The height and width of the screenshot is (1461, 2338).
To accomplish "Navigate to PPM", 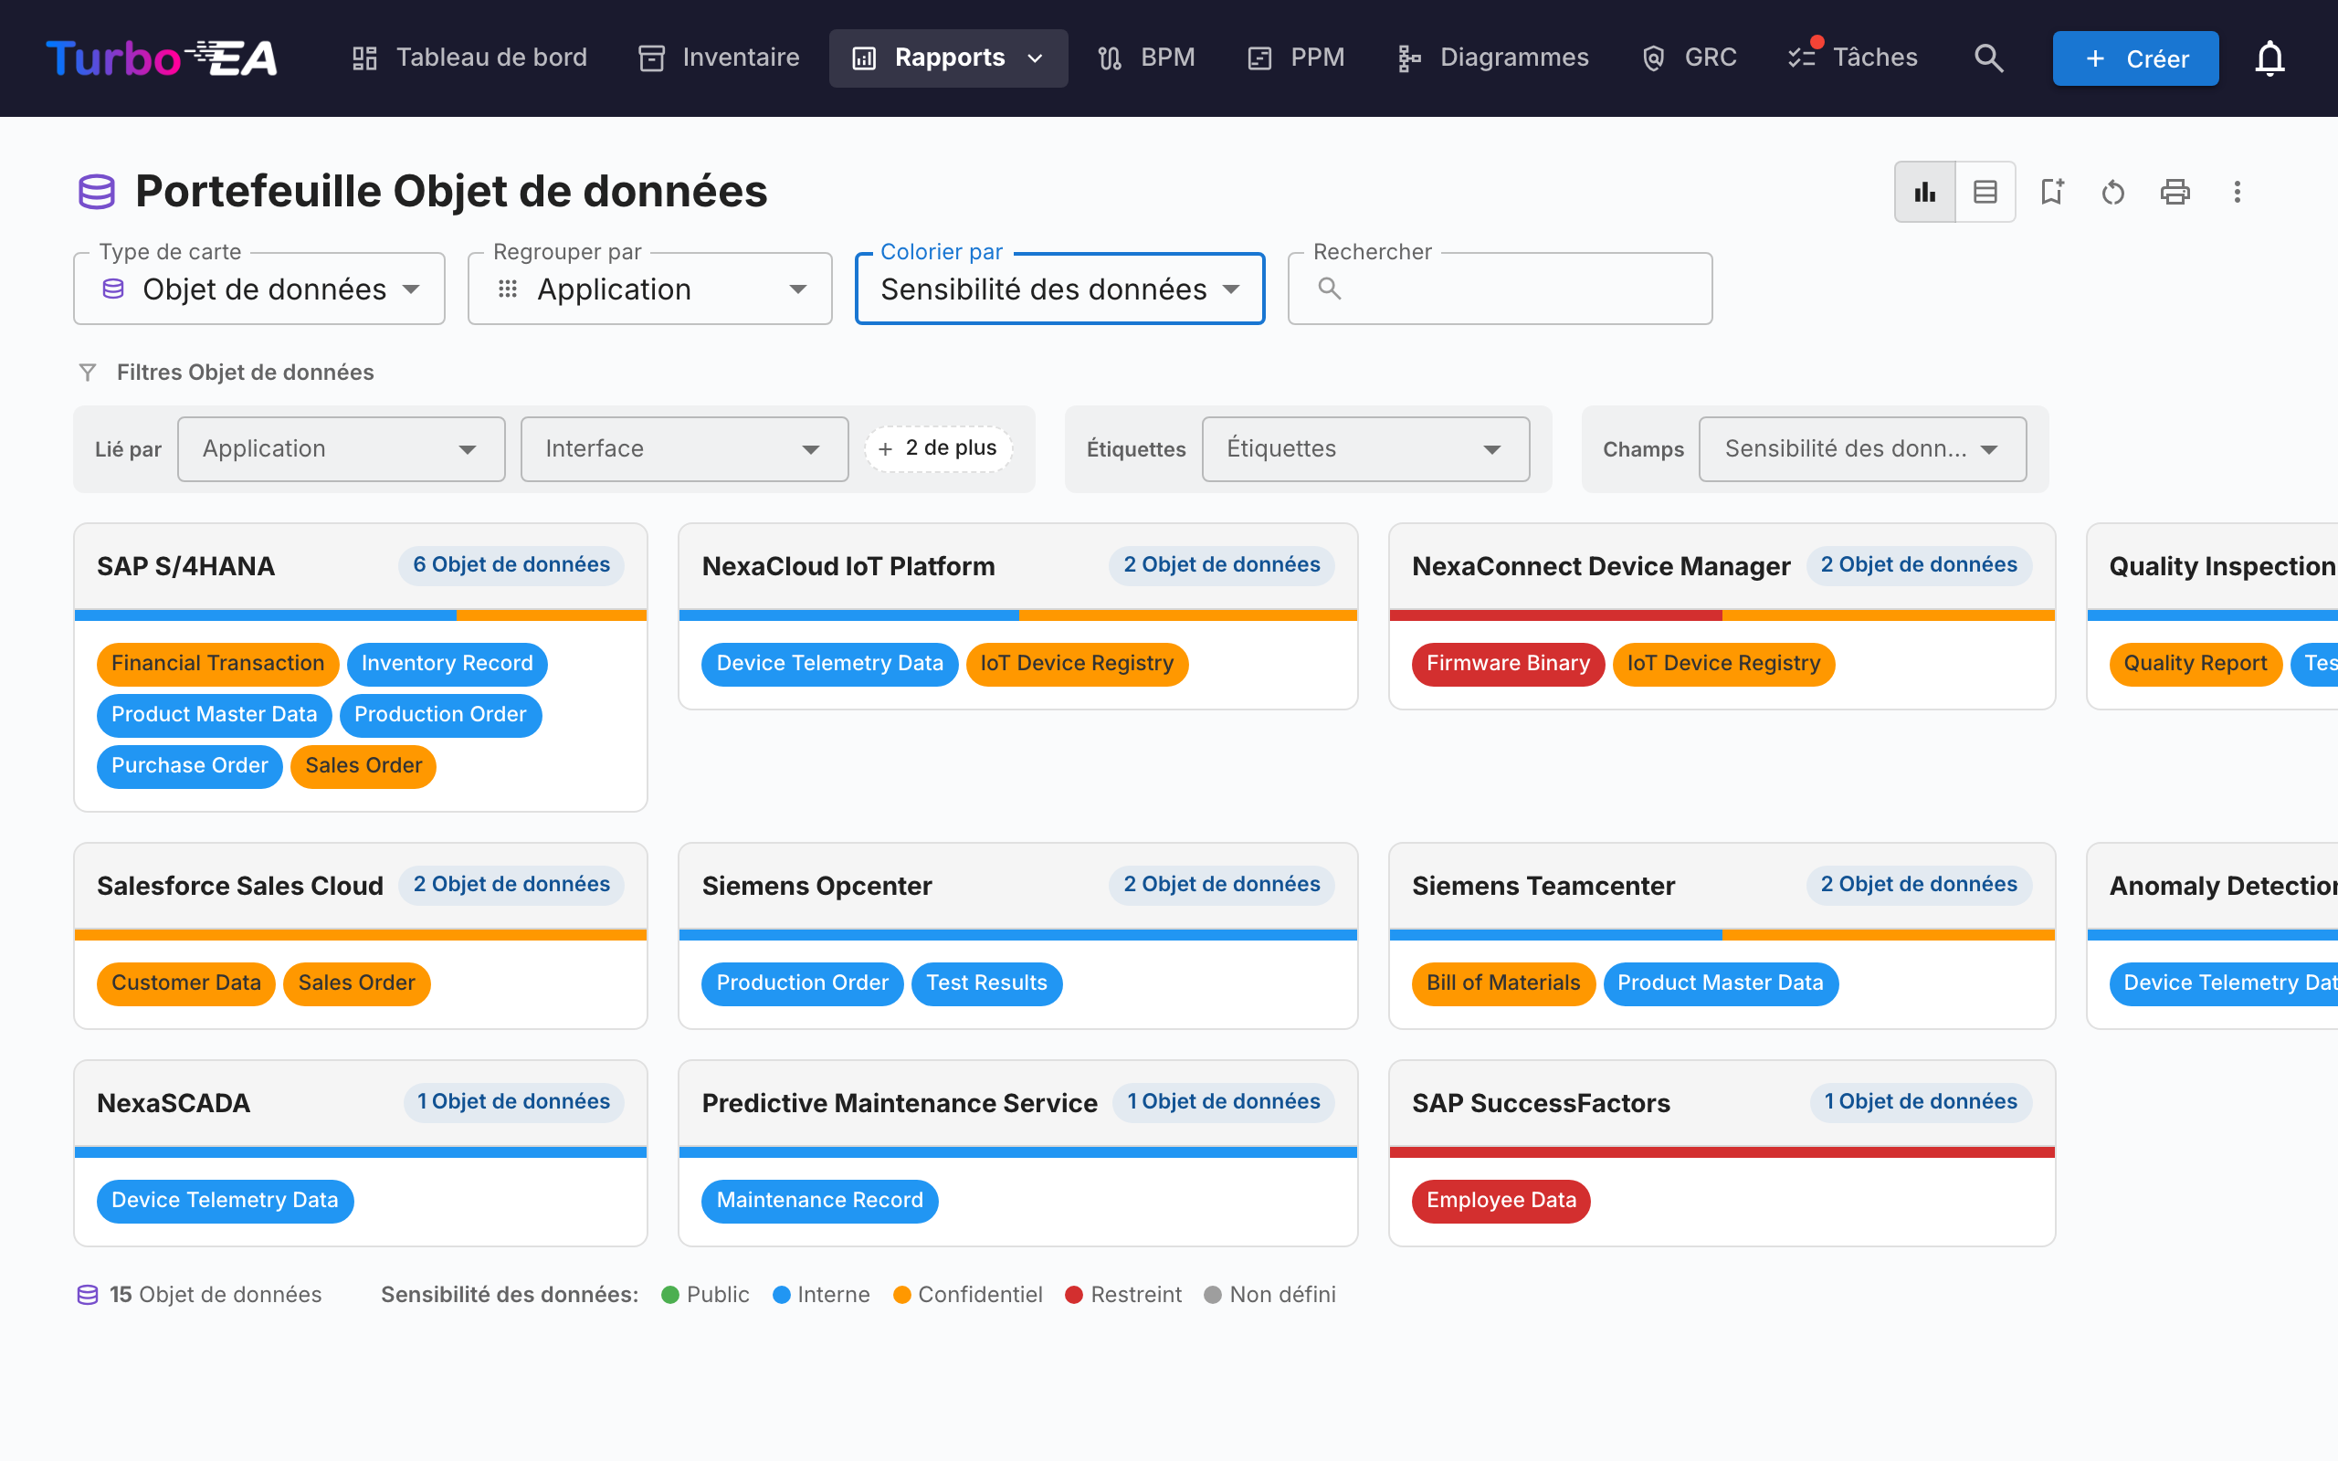I will coord(1297,58).
